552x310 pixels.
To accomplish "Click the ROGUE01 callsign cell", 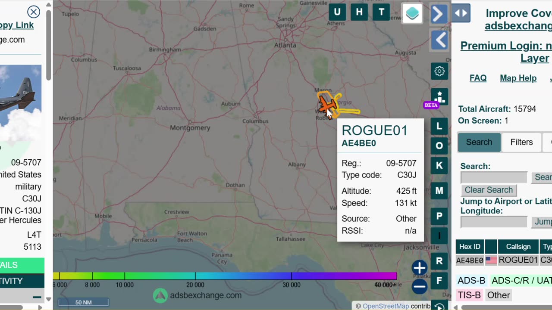I will coord(518,260).
